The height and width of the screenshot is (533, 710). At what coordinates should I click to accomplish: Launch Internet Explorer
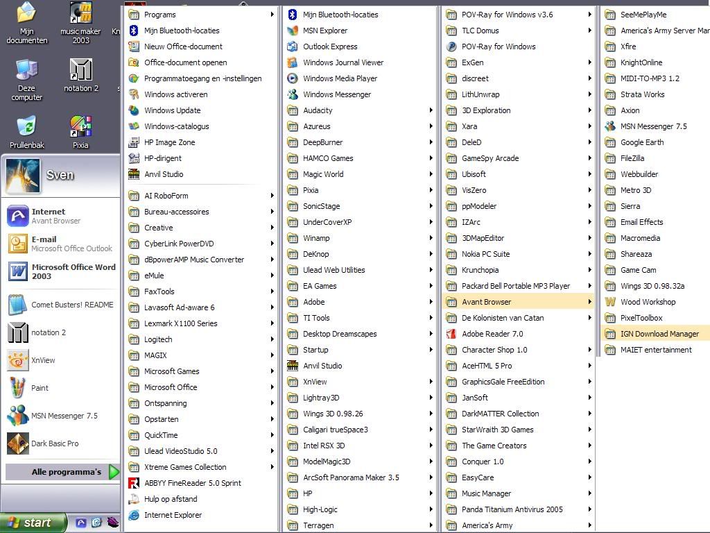coord(202,515)
